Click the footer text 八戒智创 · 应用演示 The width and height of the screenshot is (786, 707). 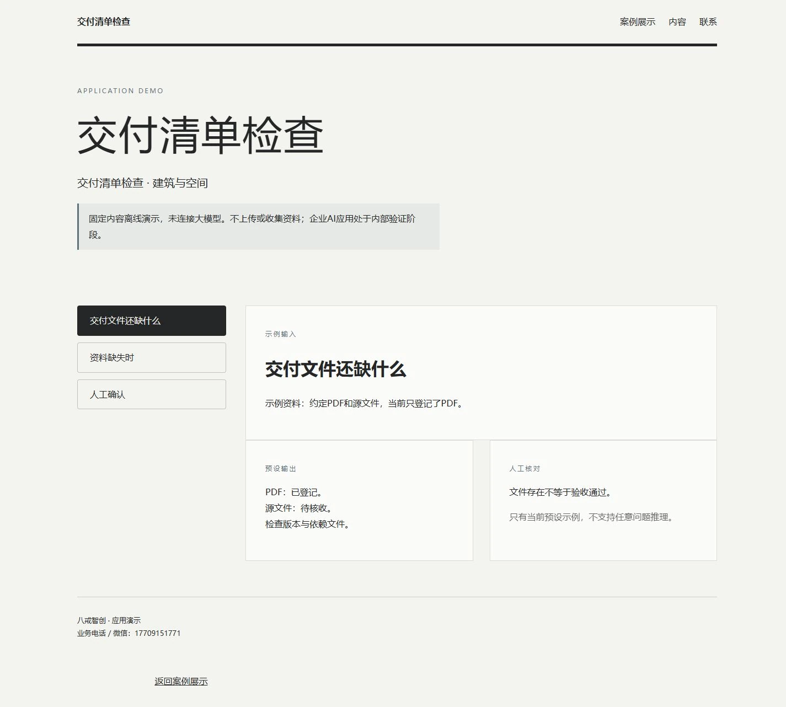(x=109, y=620)
